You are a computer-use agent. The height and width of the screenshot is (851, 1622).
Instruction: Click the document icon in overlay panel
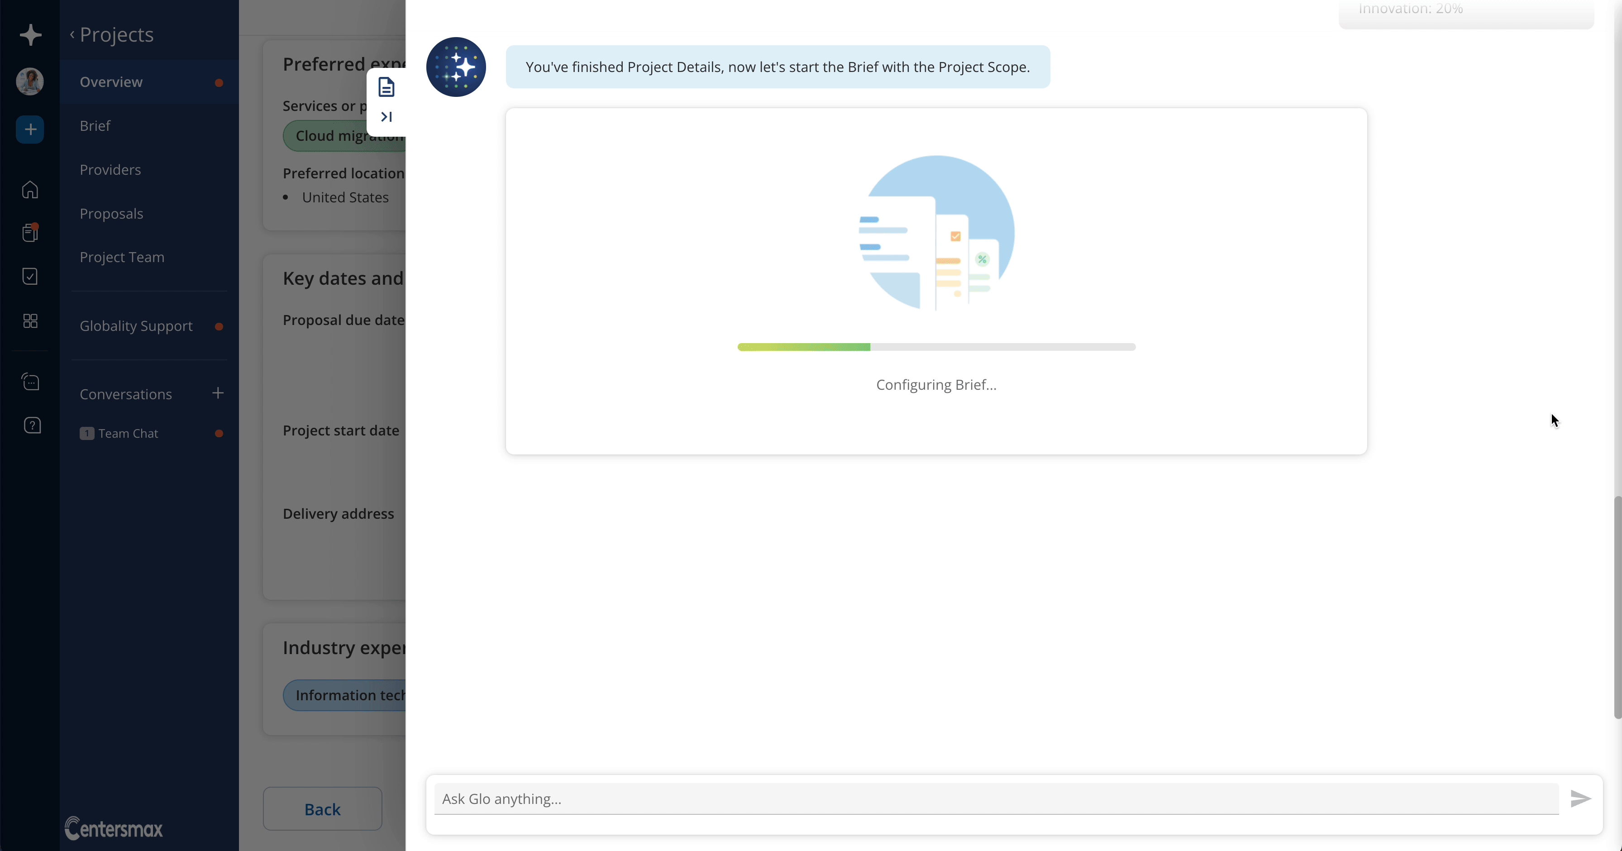click(385, 87)
